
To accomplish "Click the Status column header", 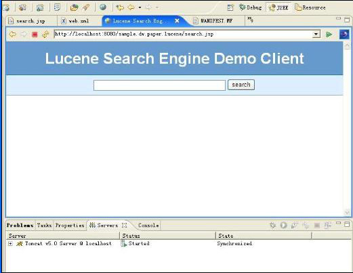I will click(167, 236).
